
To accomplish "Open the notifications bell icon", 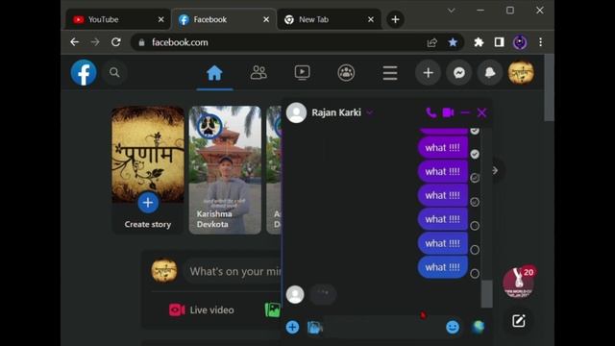I will [490, 73].
